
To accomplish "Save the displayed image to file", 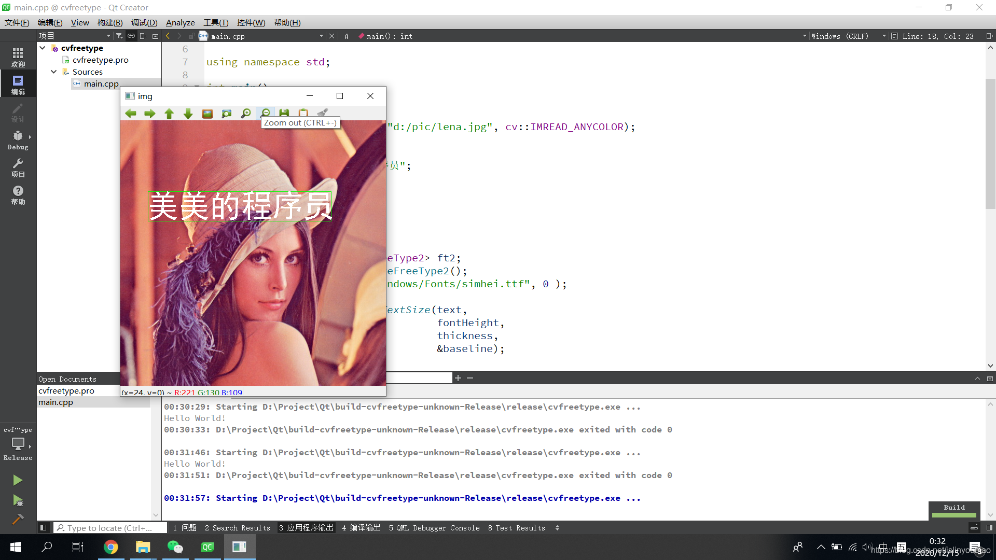I will click(284, 113).
